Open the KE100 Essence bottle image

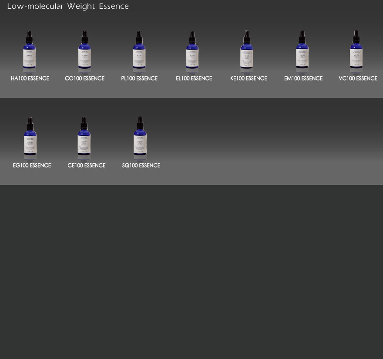247,50
